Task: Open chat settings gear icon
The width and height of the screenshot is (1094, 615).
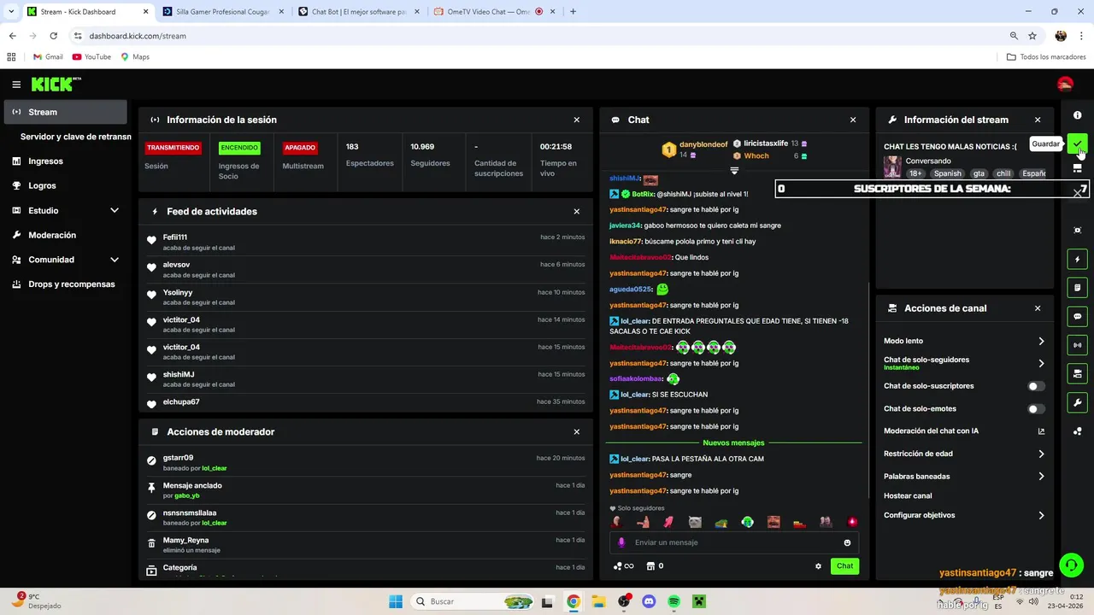Action: coord(818,566)
